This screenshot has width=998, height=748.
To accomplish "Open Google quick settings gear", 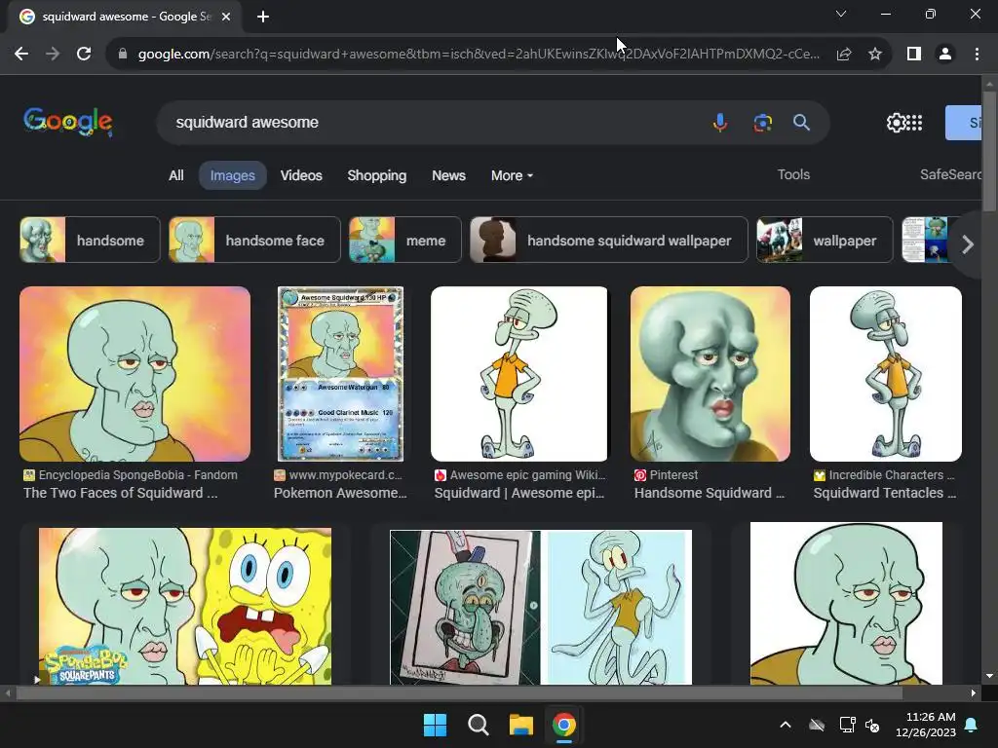I will click(x=895, y=122).
